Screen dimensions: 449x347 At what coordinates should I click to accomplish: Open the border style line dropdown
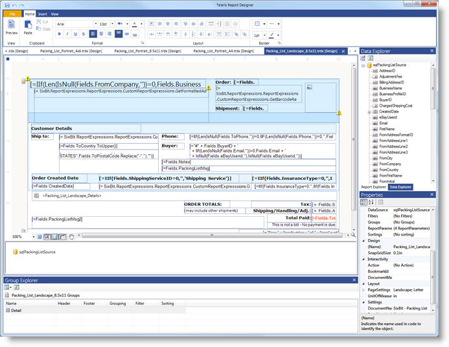tap(279, 24)
